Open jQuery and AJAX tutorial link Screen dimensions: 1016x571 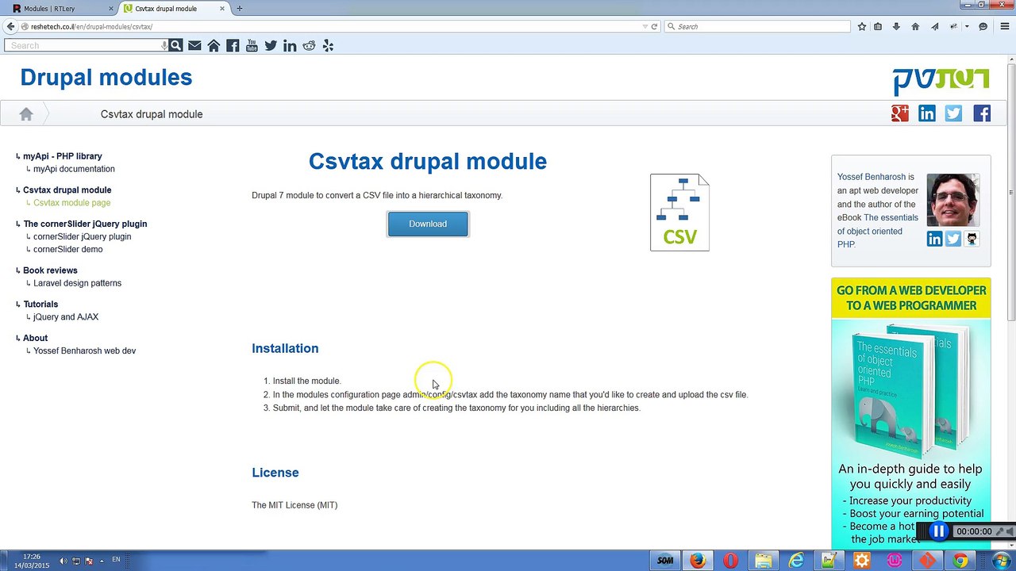(66, 317)
